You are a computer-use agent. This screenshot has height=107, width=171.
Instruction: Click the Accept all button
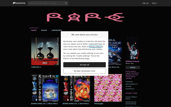pyautogui.click(x=85, y=65)
